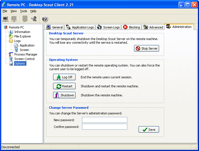
Task: Click the user handshake toolbar icon
Action: click(x=34, y=19)
